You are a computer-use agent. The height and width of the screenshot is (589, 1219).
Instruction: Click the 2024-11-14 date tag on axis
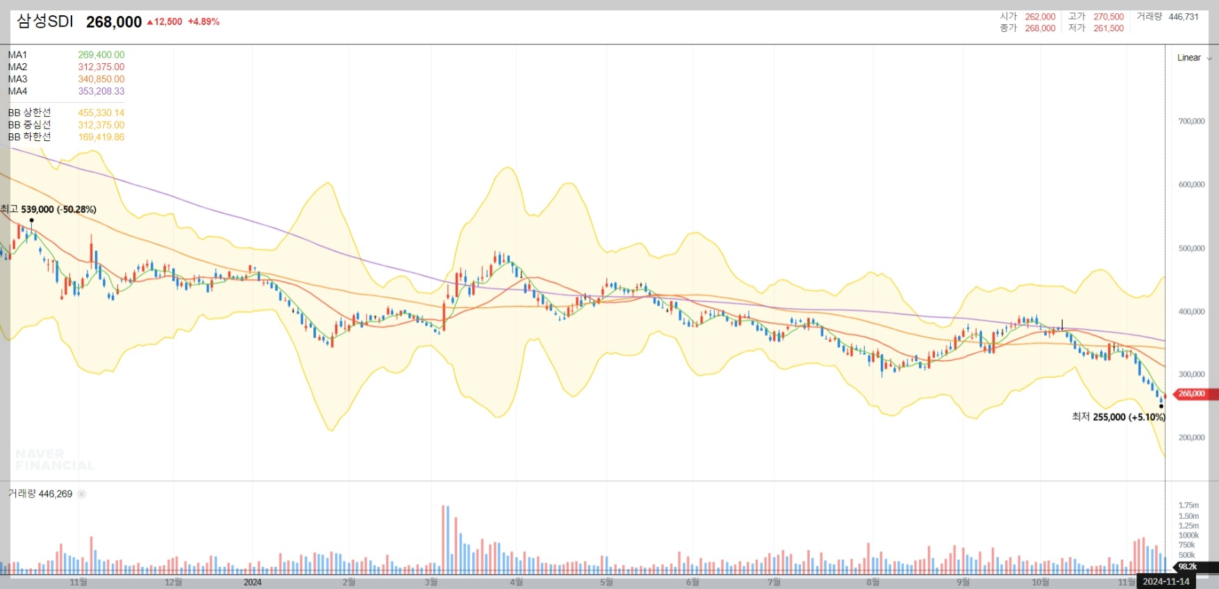(x=1166, y=582)
